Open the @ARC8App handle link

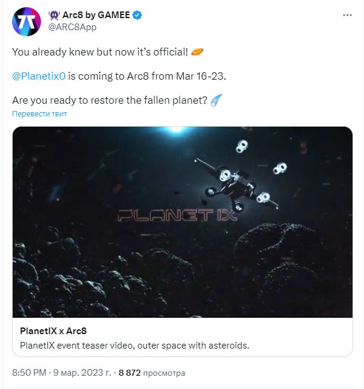(x=72, y=27)
